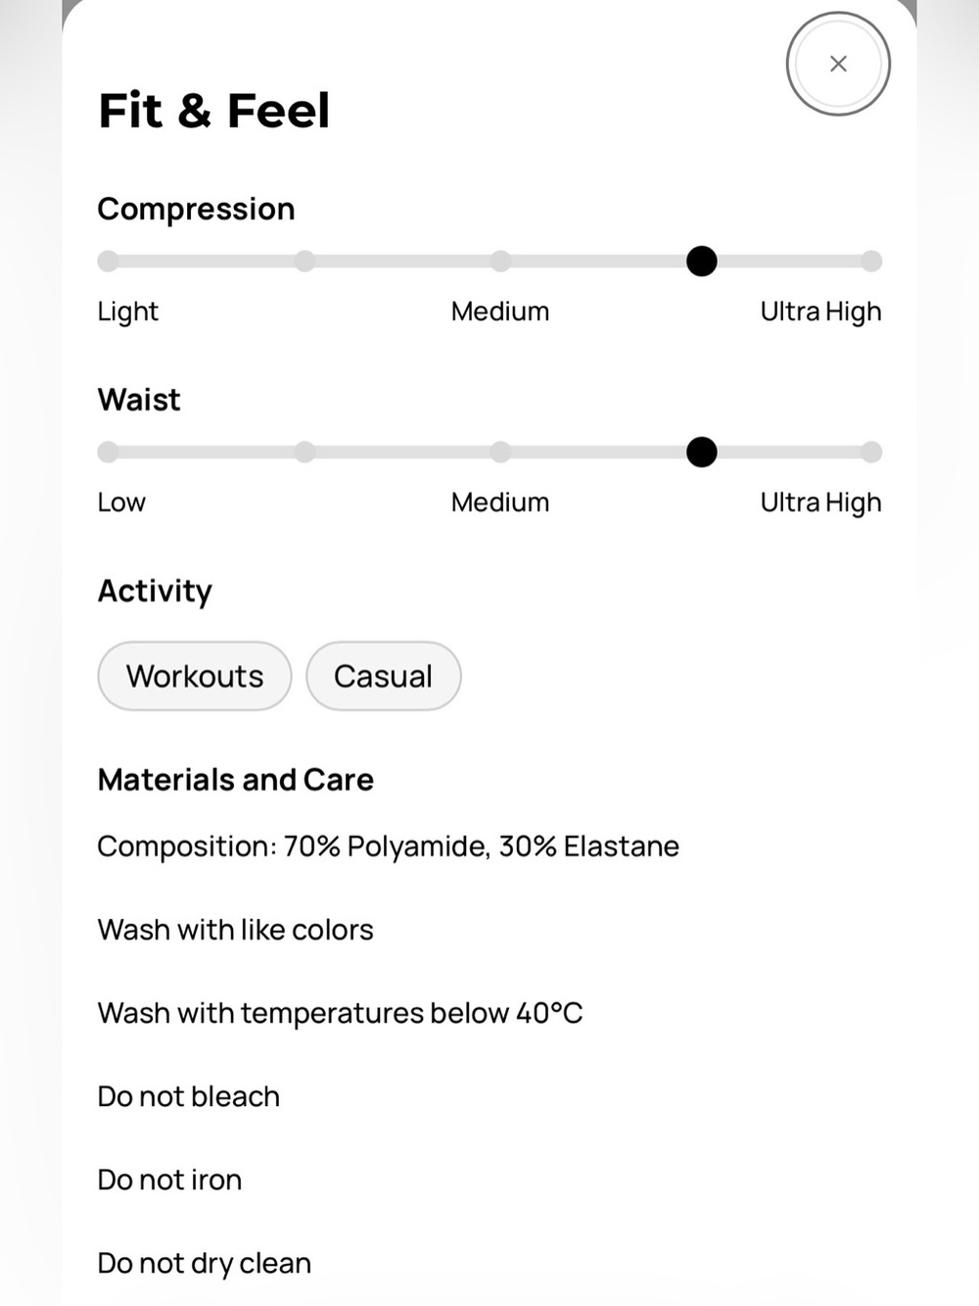Image resolution: width=979 pixels, height=1306 pixels.
Task: Click the Materials and Care heading
Action: (x=236, y=780)
